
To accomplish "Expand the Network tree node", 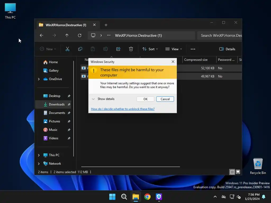I will pos(39,164).
